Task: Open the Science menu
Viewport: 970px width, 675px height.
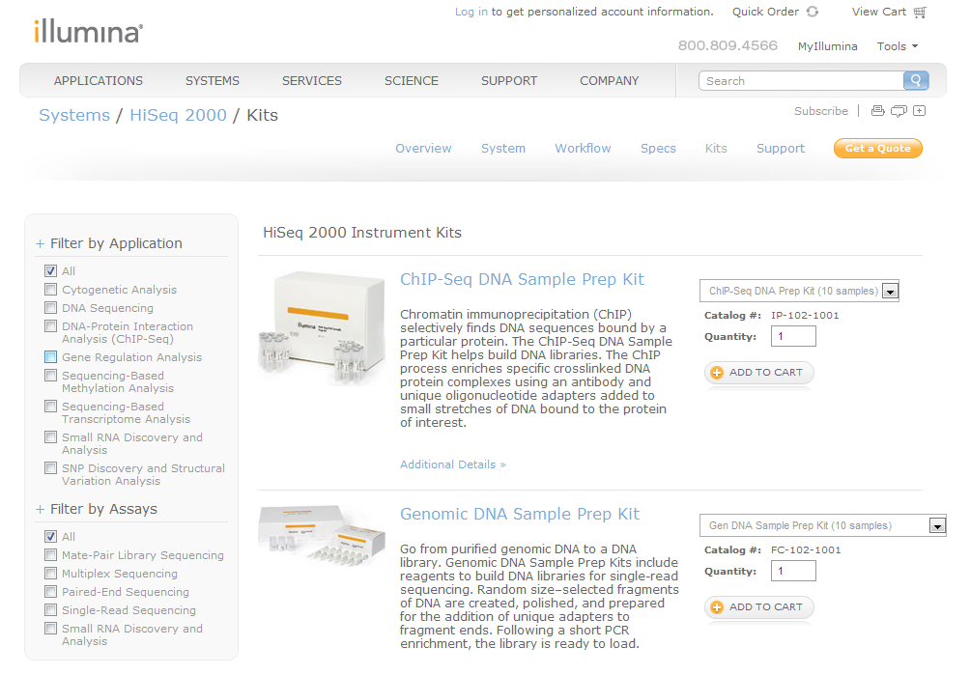Action: 412,81
